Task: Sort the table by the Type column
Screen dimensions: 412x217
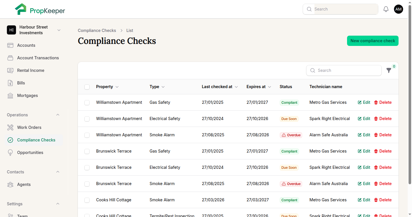Action: tap(157, 87)
